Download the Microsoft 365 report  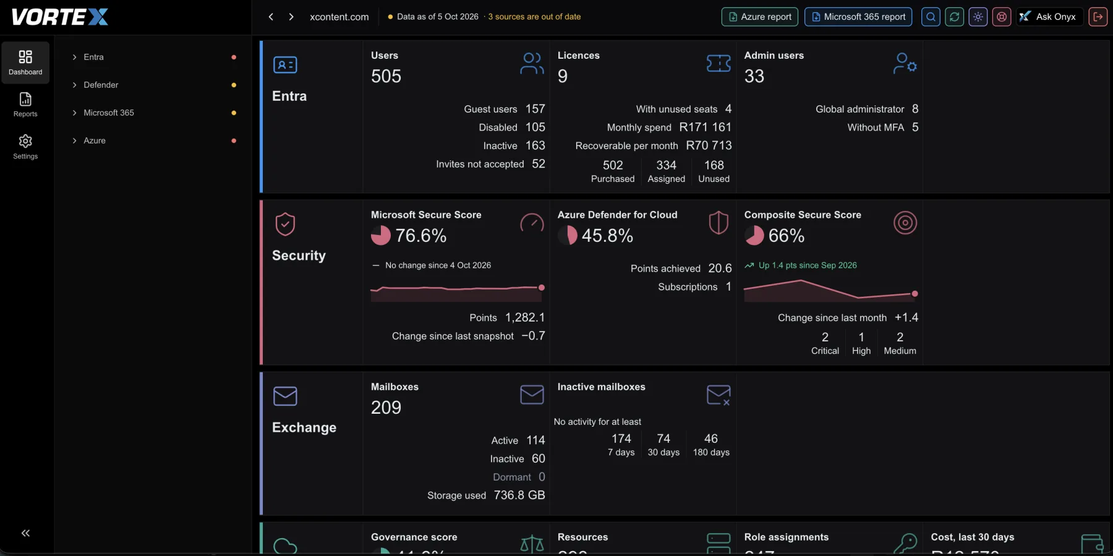pyautogui.click(x=858, y=17)
